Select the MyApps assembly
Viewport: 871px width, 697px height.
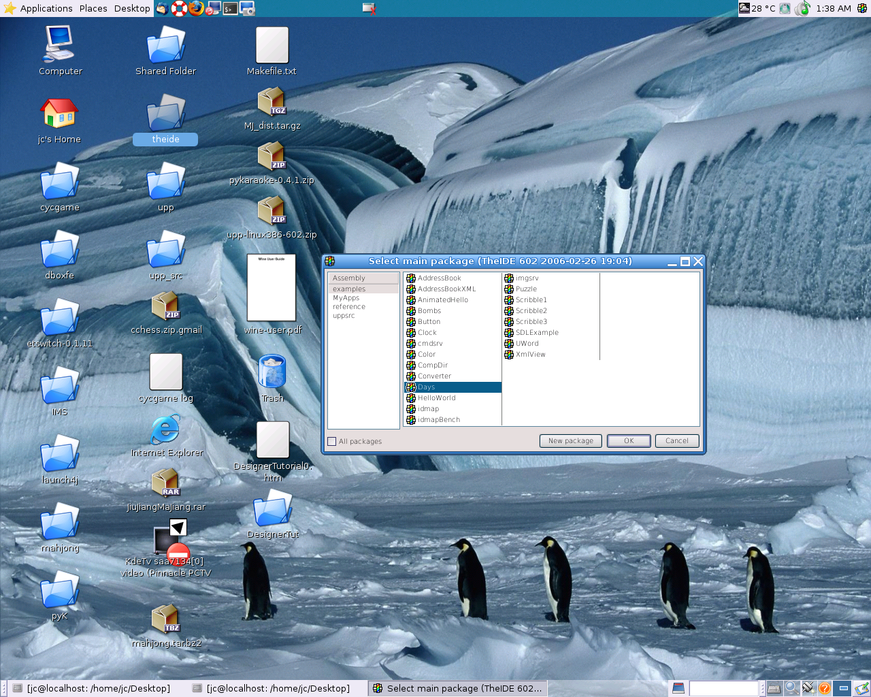pyautogui.click(x=346, y=298)
